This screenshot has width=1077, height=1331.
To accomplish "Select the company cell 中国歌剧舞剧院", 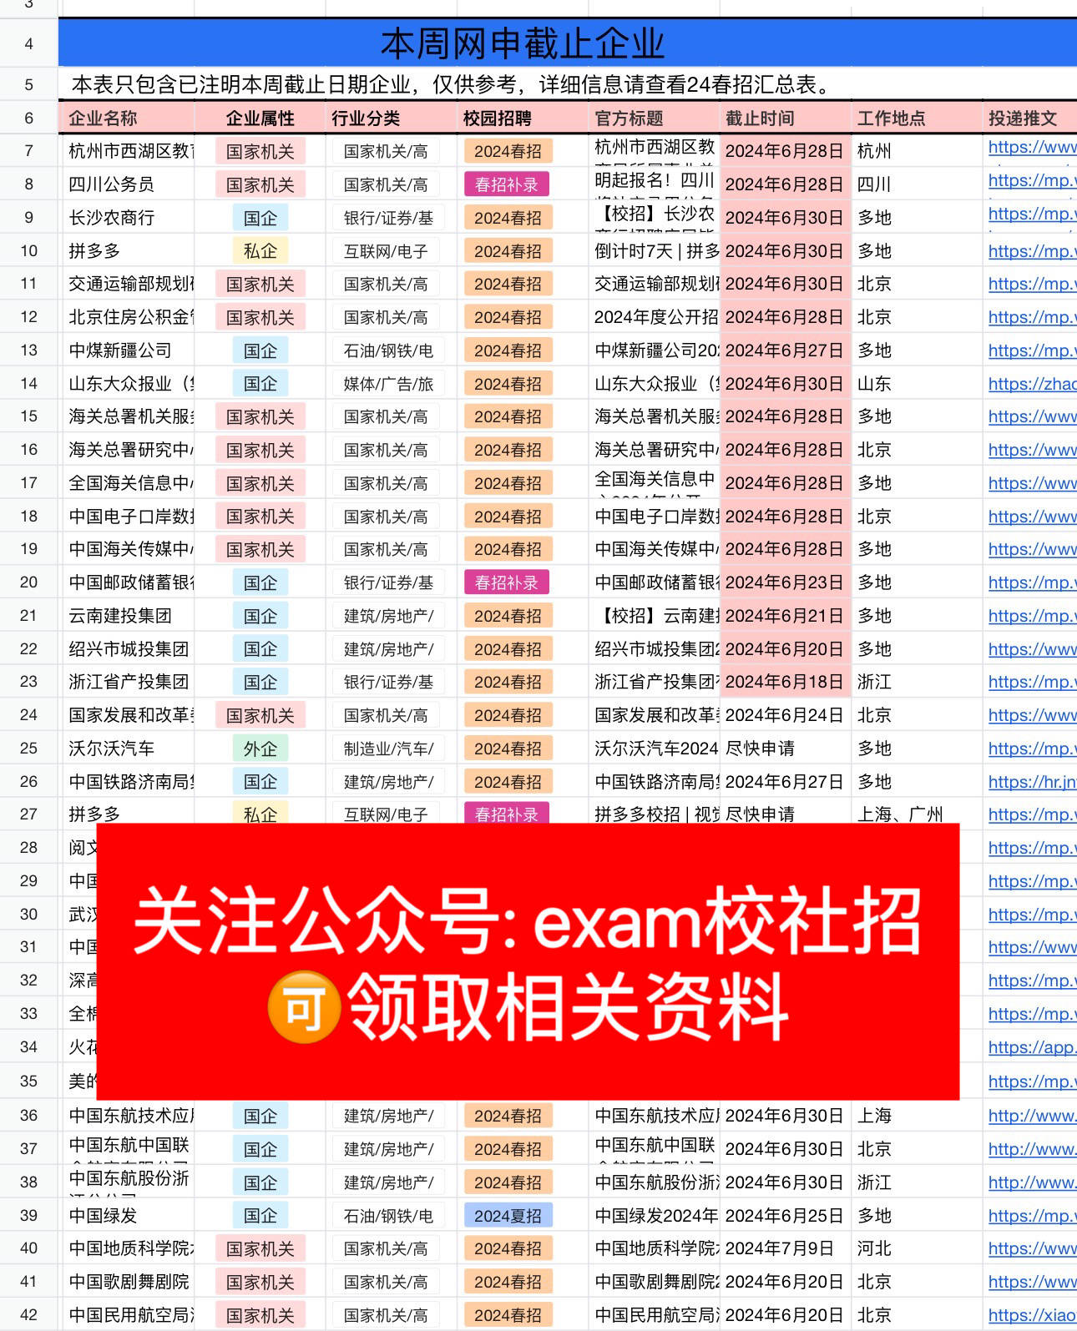I will (127, 1282).
